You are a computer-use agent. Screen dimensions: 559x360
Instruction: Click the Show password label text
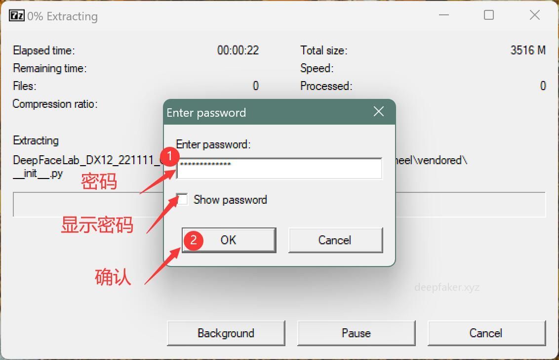coord(230,200)
